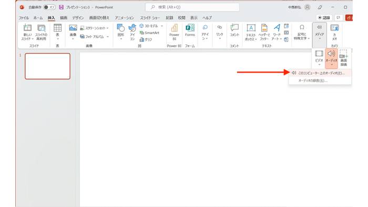Expand the Screenshot (スクリーンショット) dropdown
The image size is (368, 207).
coord(107,28)
